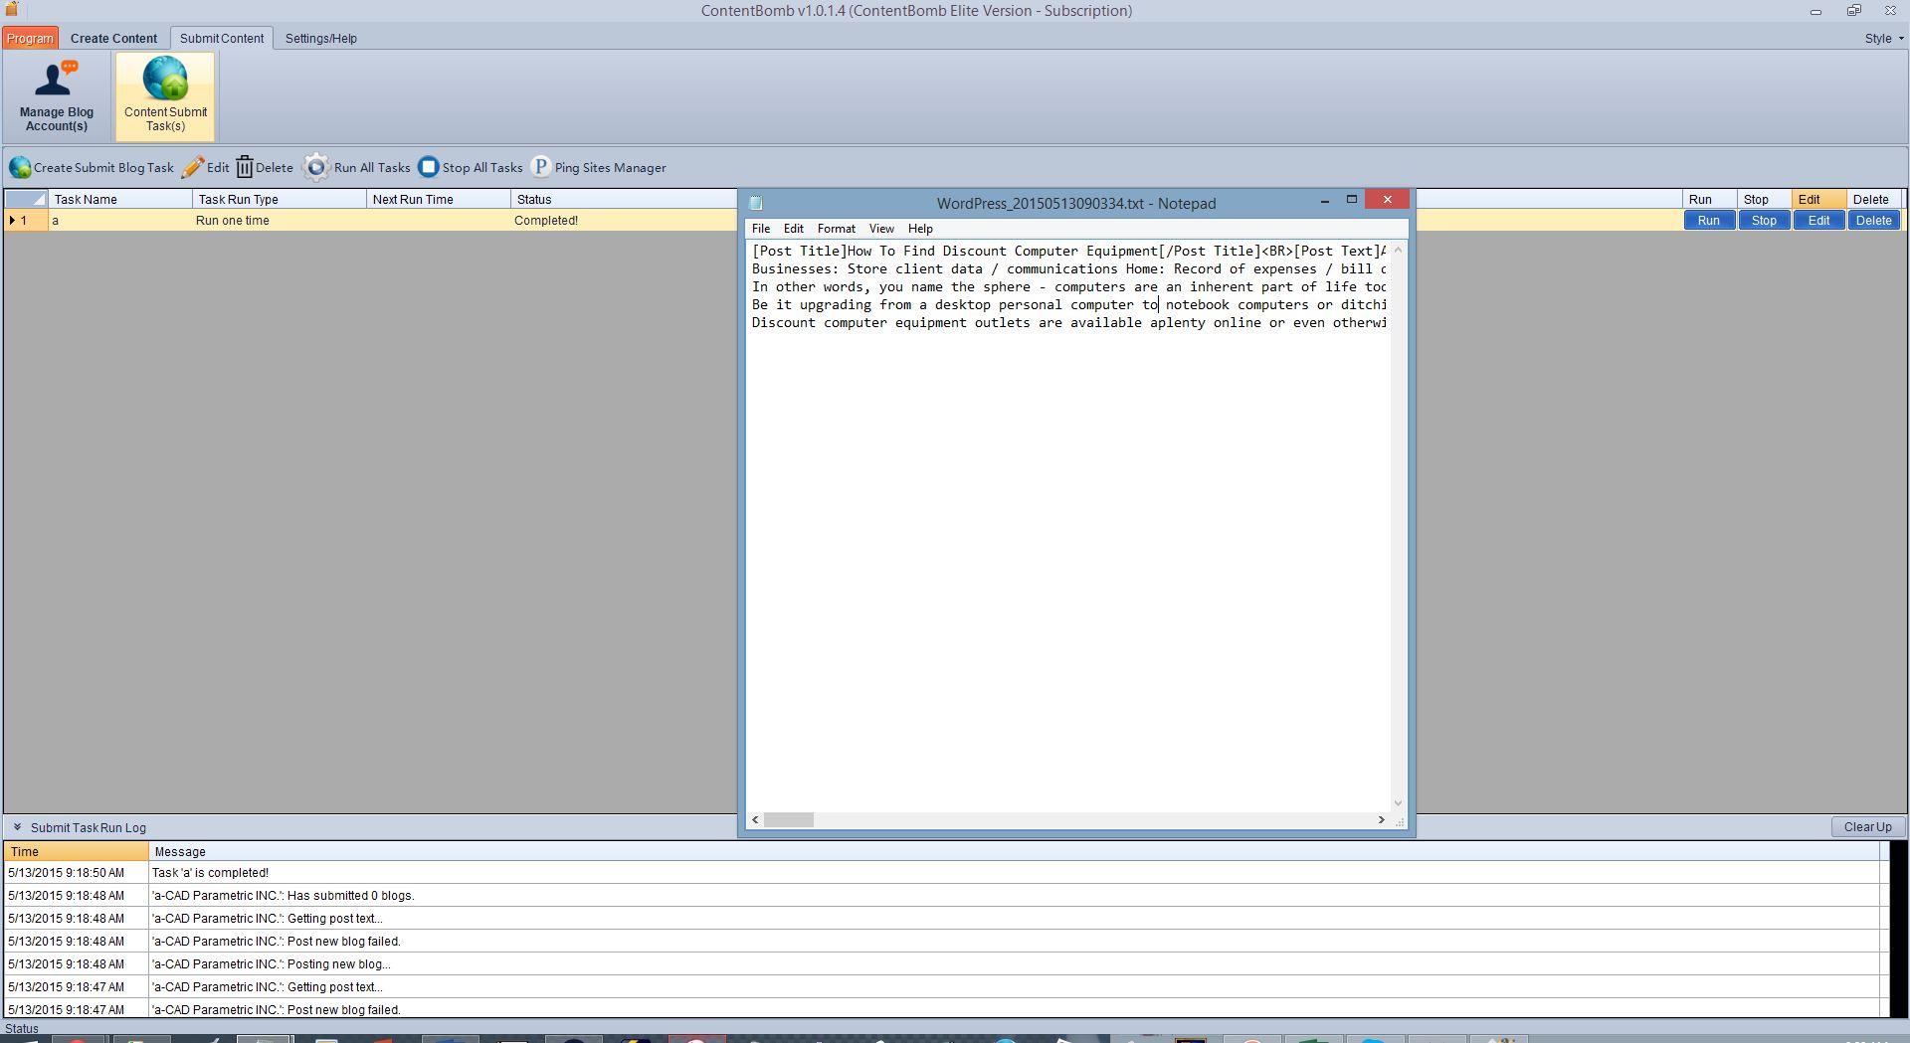Click the Program button

[x=30, y=39]
